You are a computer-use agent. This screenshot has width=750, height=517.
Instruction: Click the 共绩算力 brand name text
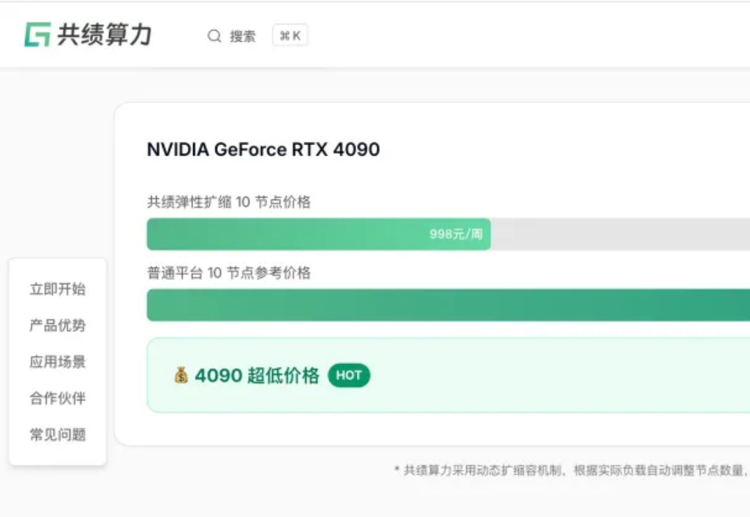click(x=104, y=35)
